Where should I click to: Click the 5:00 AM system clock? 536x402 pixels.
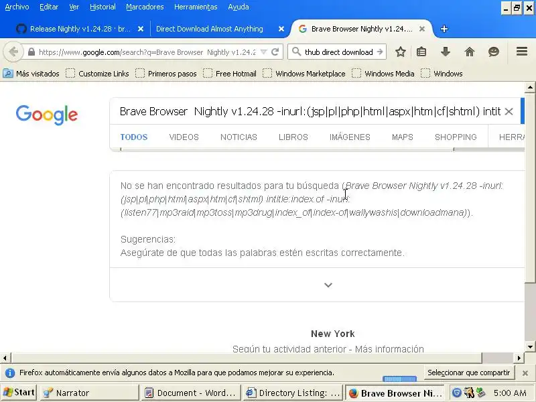click(x=510, y=393)
